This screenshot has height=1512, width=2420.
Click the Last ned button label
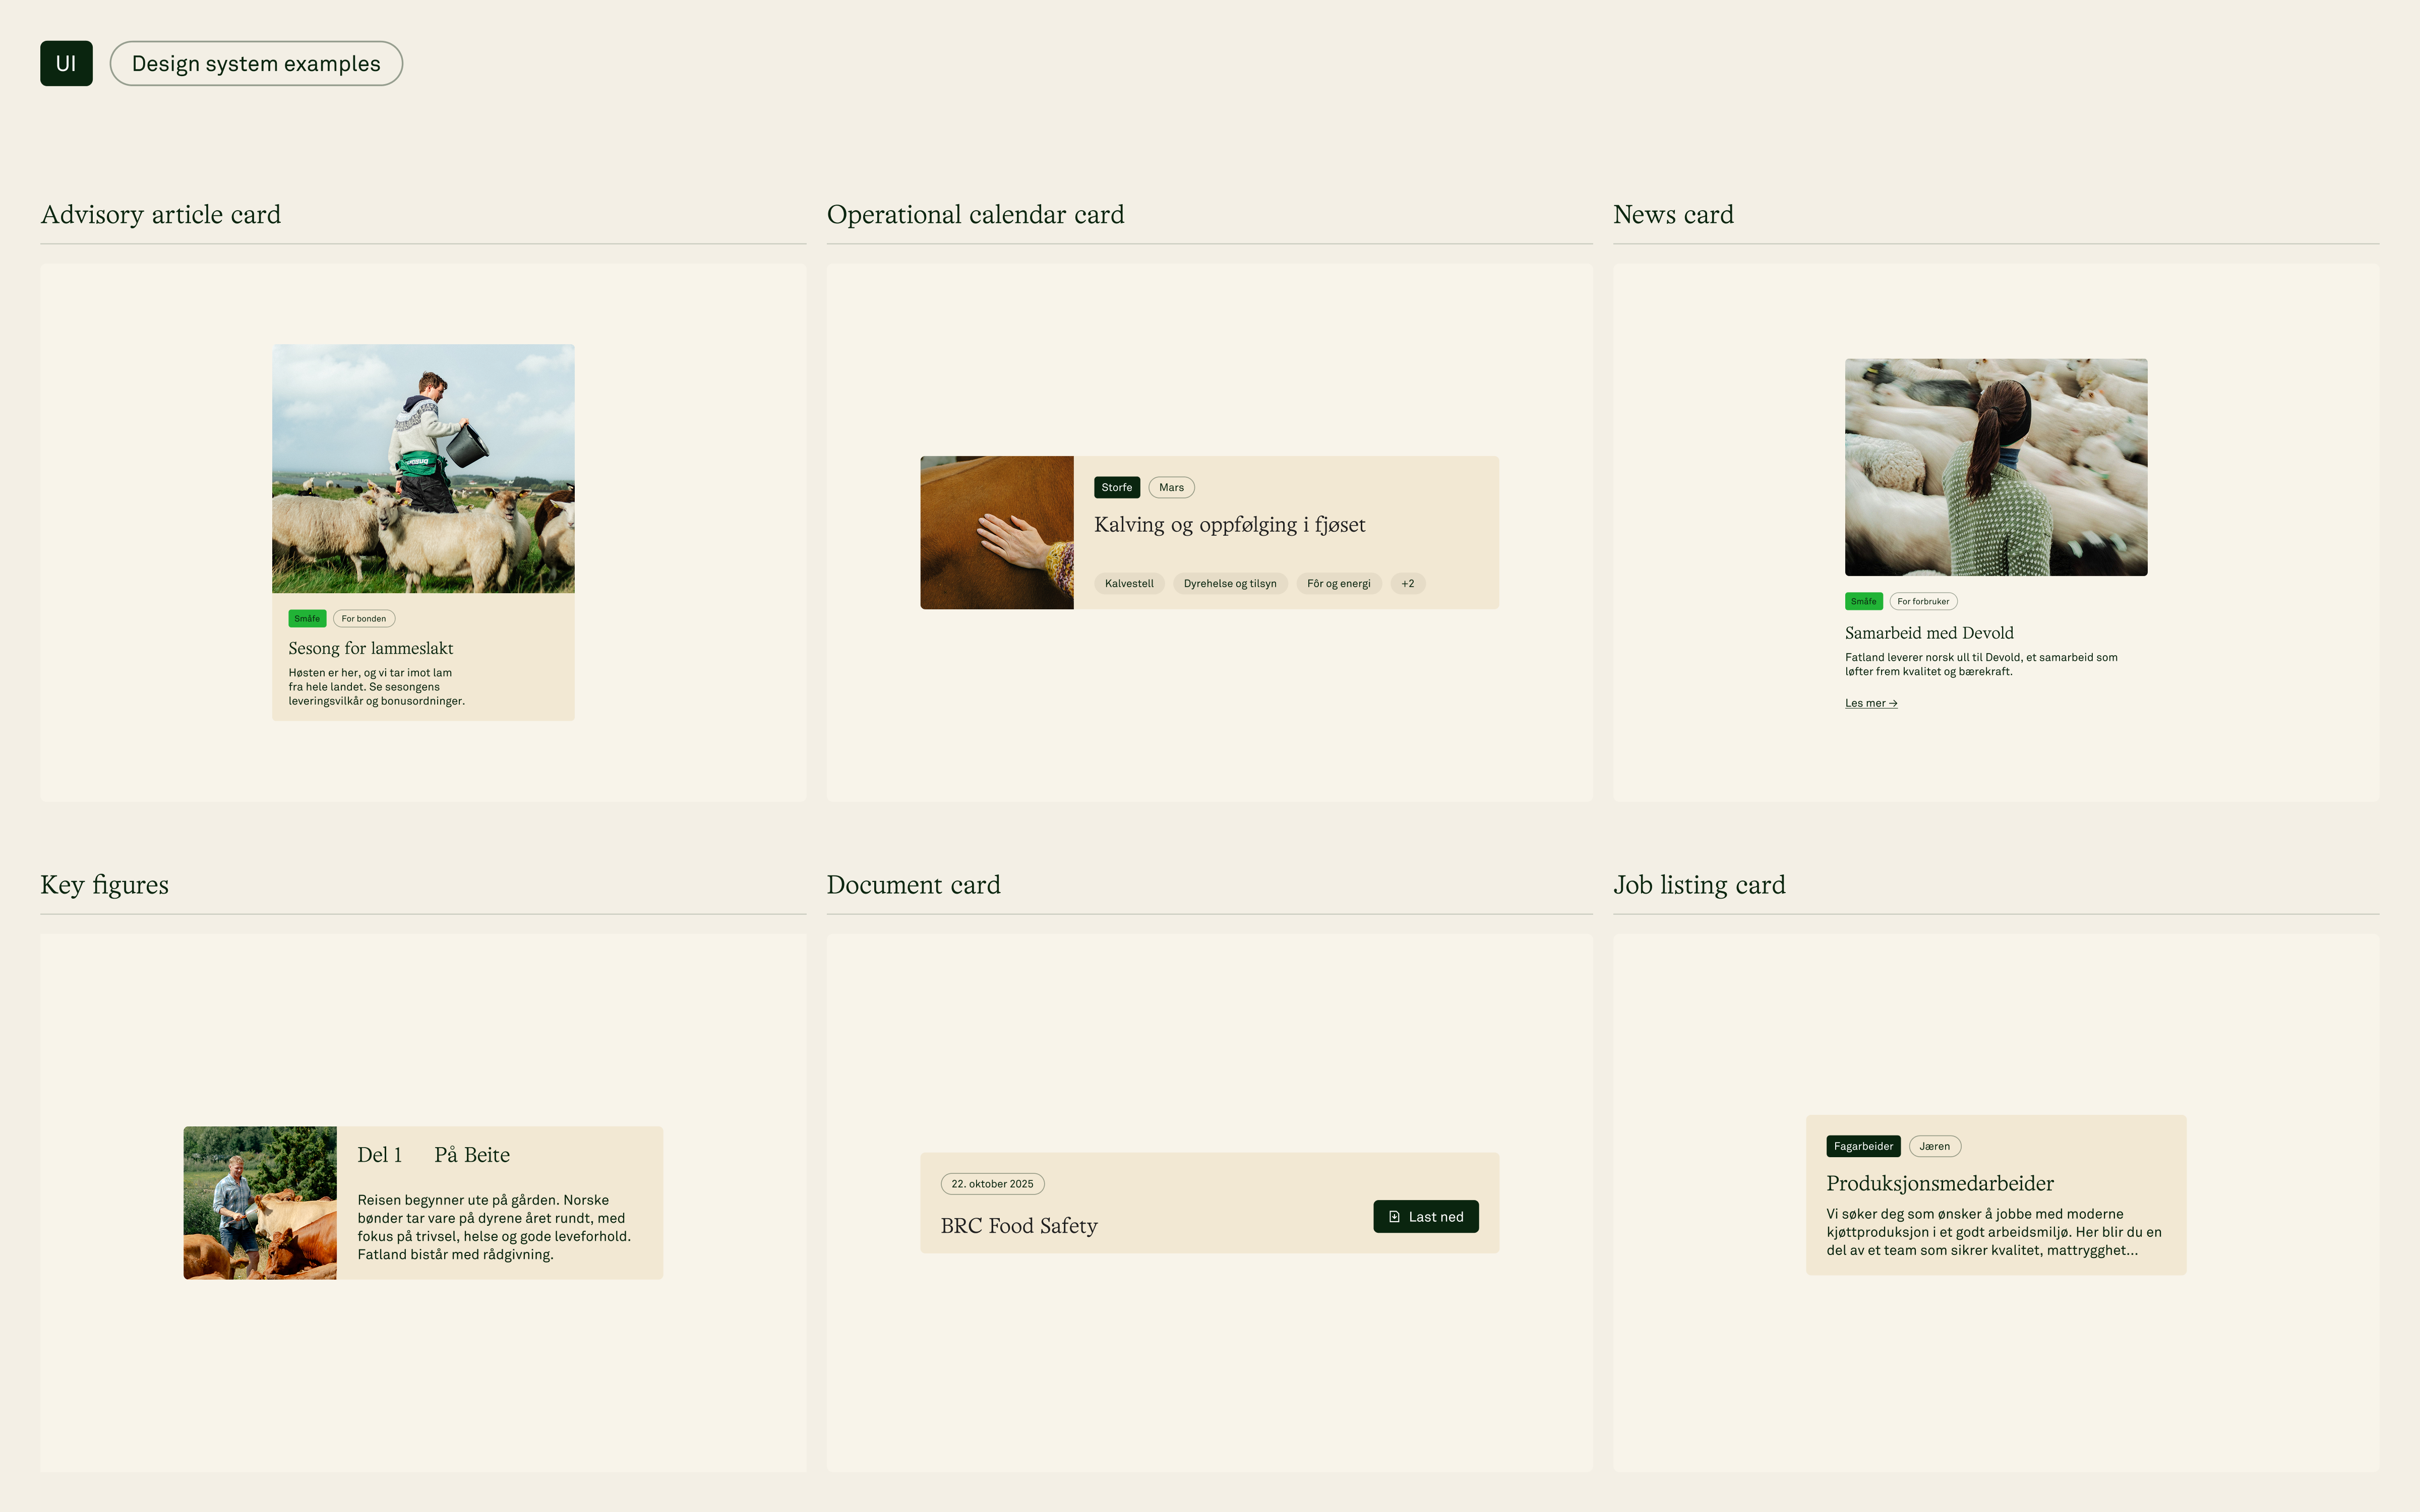tap(1436, 1217)
